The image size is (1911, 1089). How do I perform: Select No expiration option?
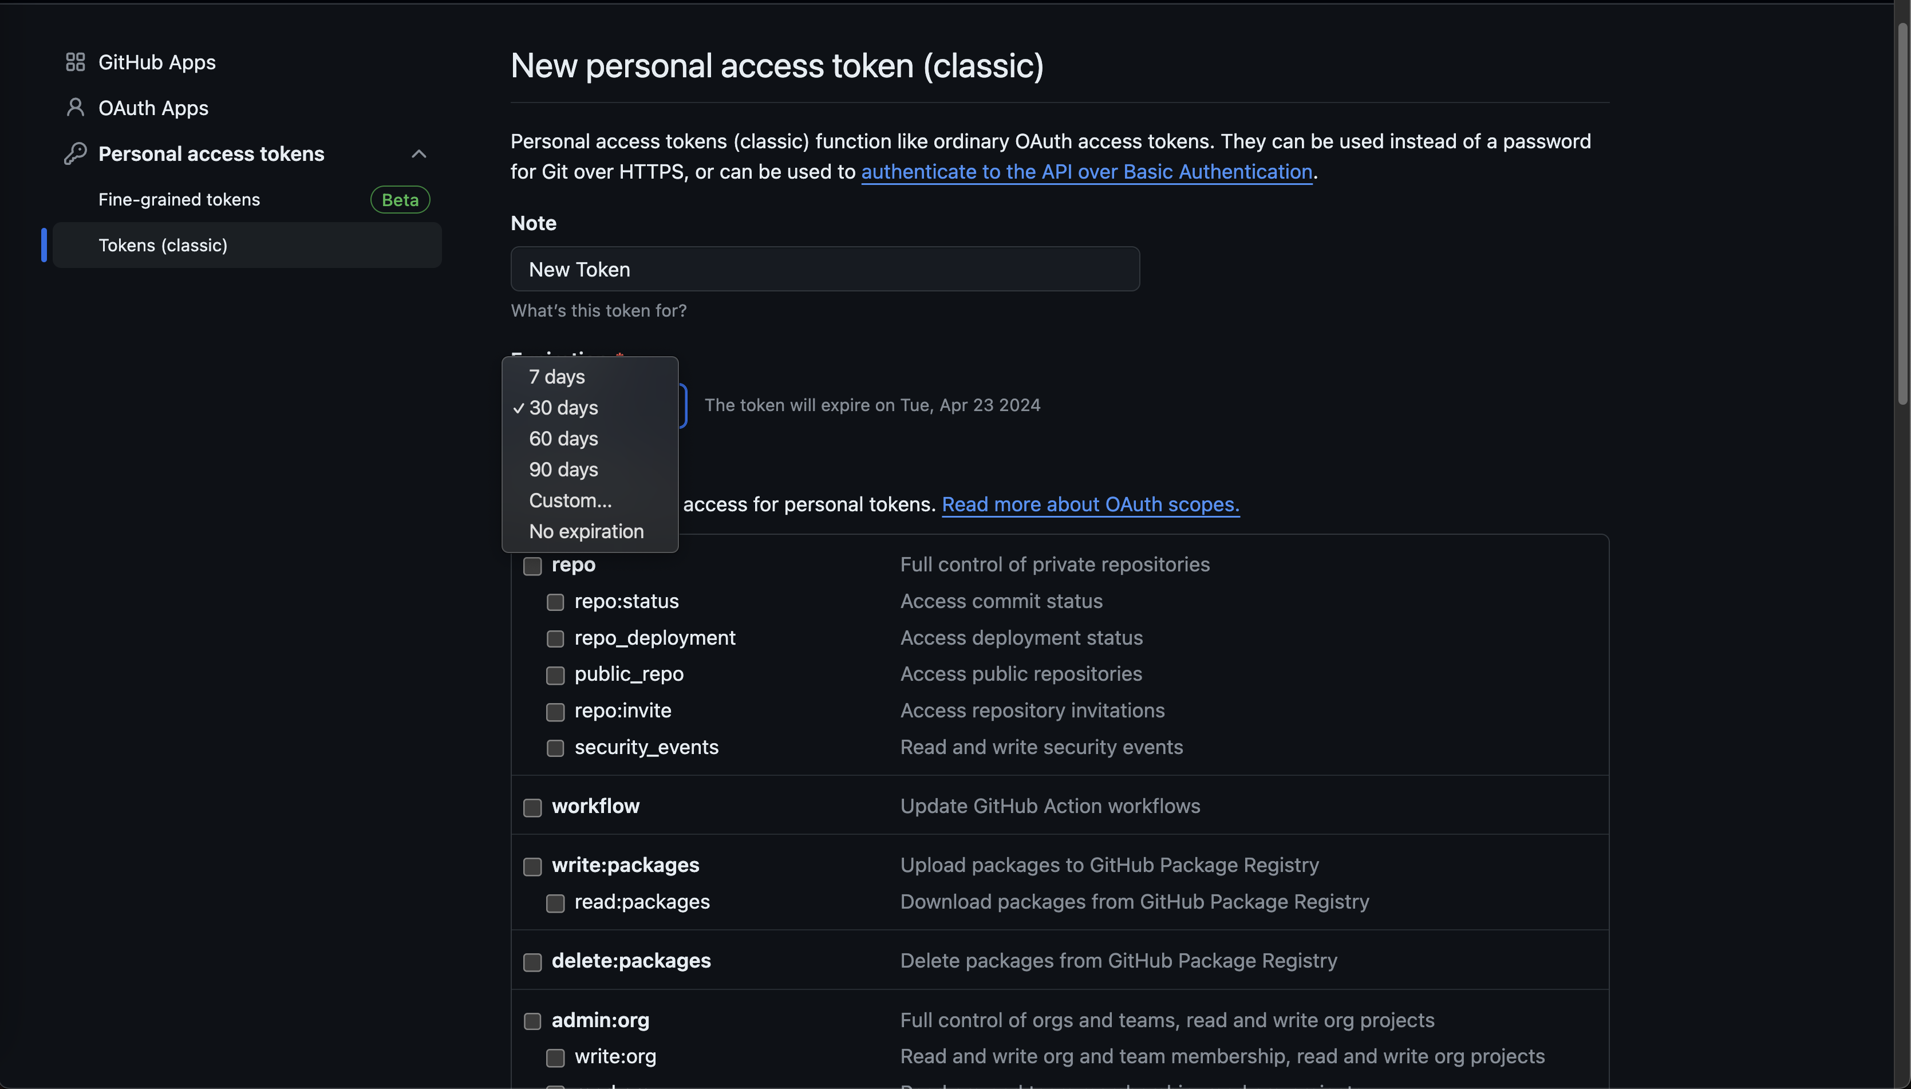(x=586, y=532)
